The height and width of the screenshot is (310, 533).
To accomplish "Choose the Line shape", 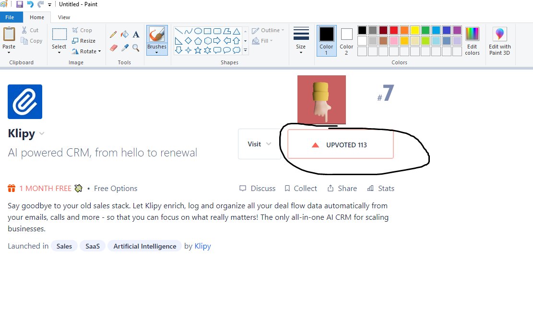I will pos(178,31).
